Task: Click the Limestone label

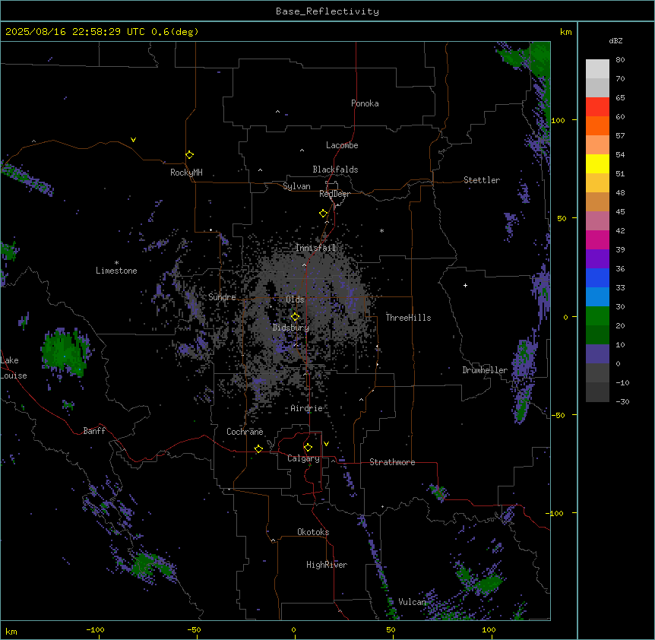Action: pos(116,271)
